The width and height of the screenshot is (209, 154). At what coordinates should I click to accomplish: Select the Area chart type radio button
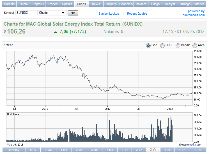pos(194,46)
